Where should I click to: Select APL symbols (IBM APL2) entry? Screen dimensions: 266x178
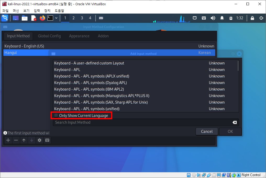tap(145, 89)
